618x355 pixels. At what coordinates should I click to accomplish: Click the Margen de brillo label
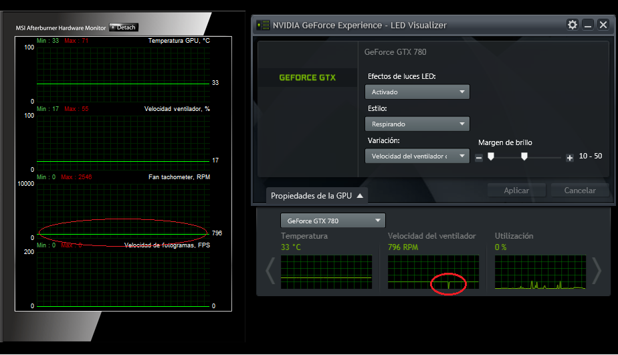point(505,142)
